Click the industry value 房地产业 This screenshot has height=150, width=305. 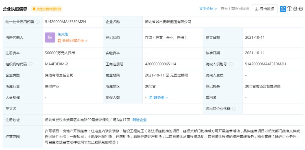click(52, 86)
